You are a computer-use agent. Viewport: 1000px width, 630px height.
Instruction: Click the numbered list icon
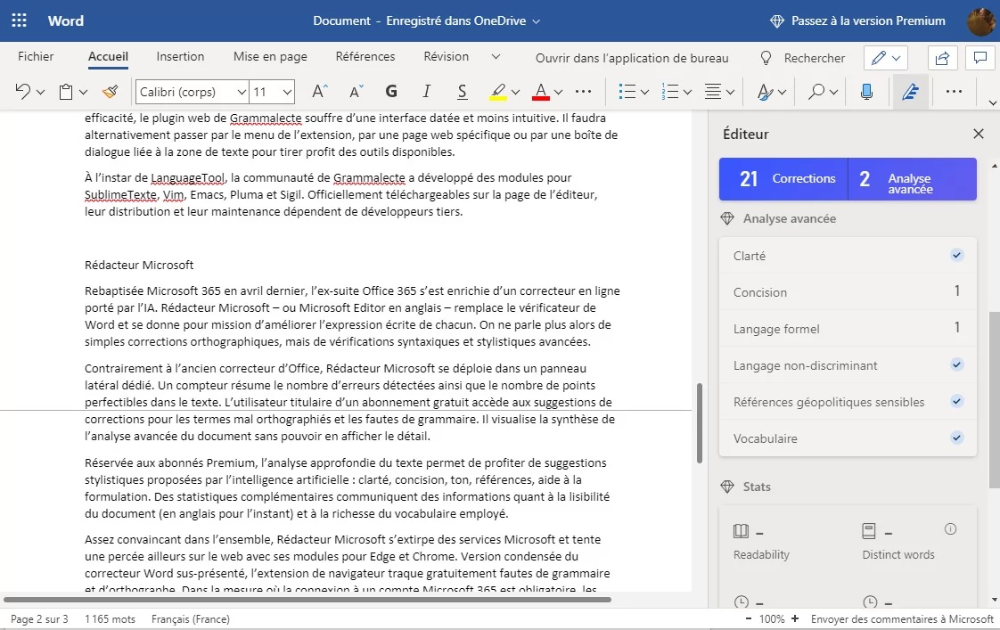(x=669, y=92)
